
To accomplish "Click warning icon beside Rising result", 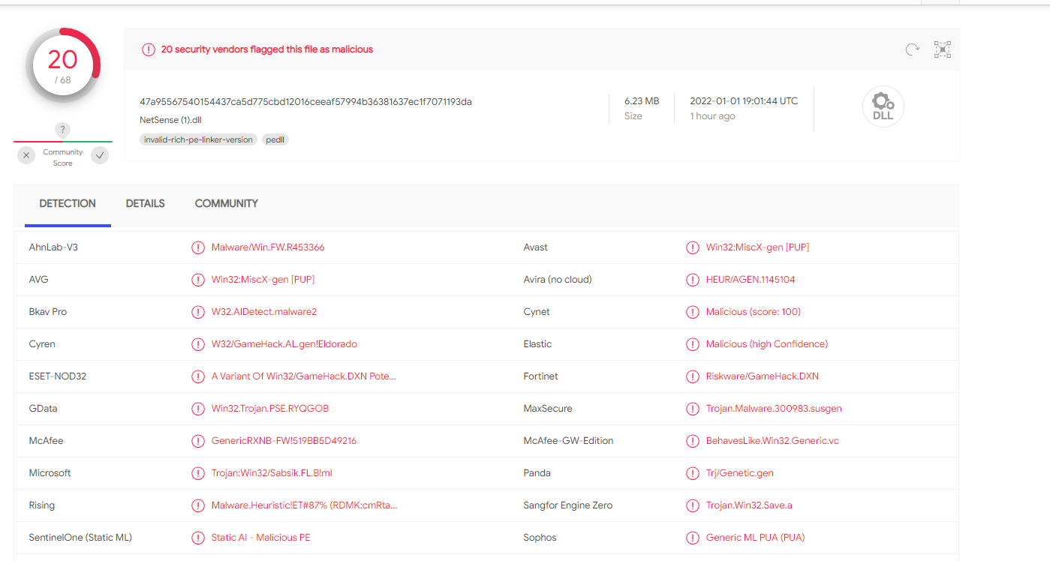I will click(x=198, y=505).
